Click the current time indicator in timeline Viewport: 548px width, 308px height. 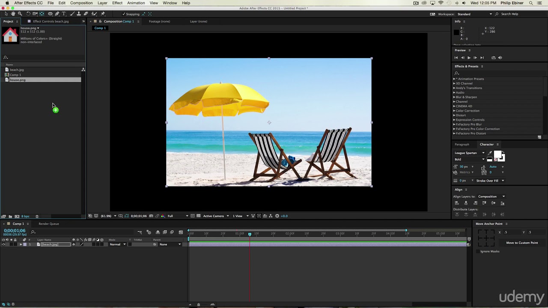(250, 234)
